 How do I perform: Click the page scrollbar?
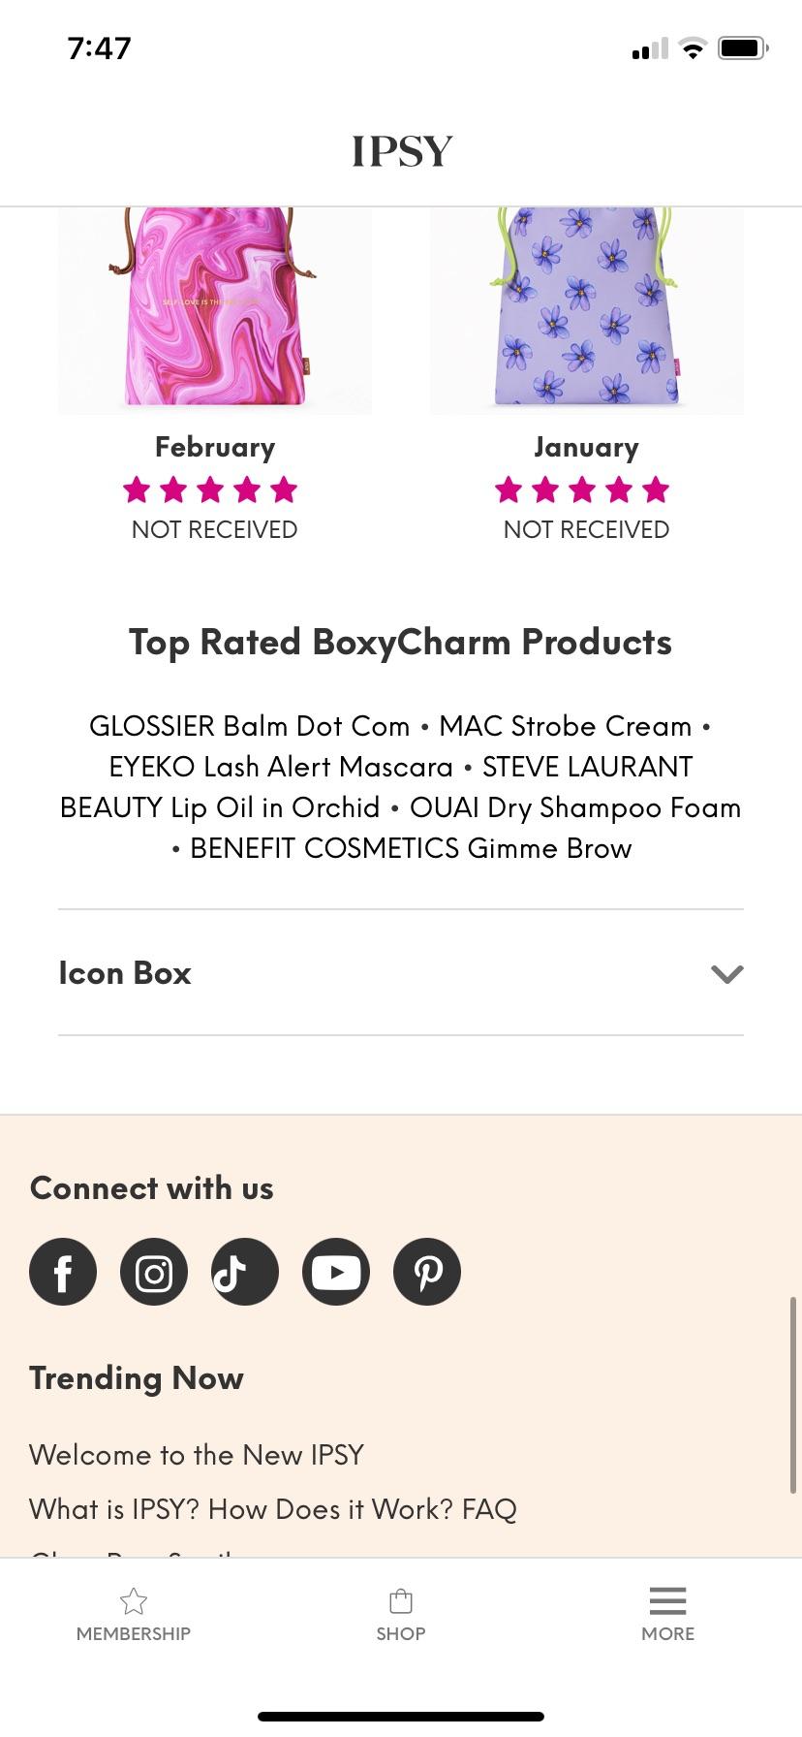tap(794, 1396)
